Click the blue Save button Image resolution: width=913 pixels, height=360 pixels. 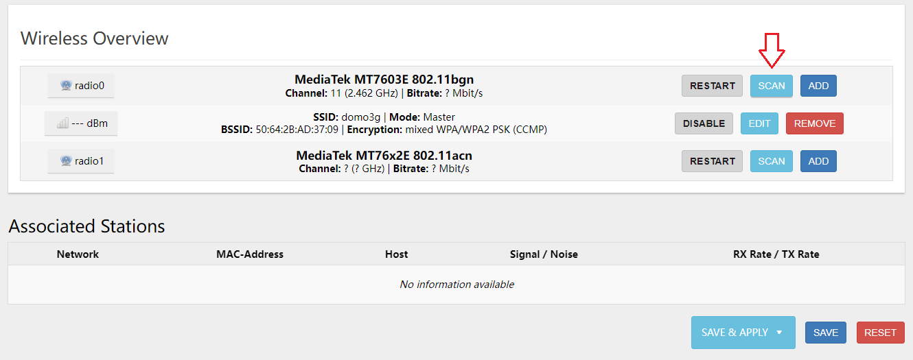[x=825, y=333]
